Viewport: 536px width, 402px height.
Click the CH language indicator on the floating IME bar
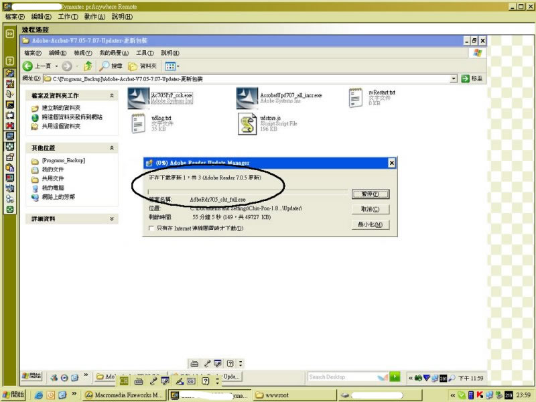(x=124, y=381)
